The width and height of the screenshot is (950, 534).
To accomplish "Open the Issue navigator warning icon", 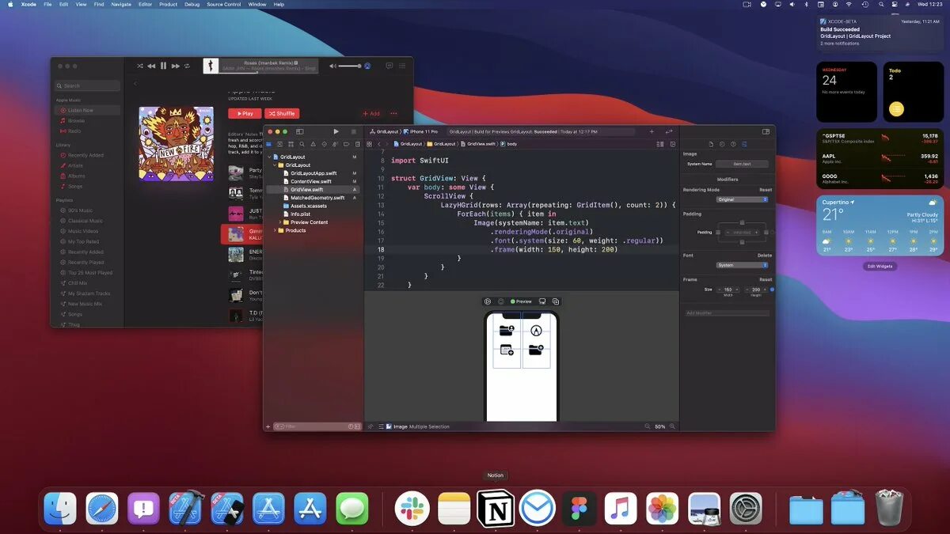I will click(313, 145).
